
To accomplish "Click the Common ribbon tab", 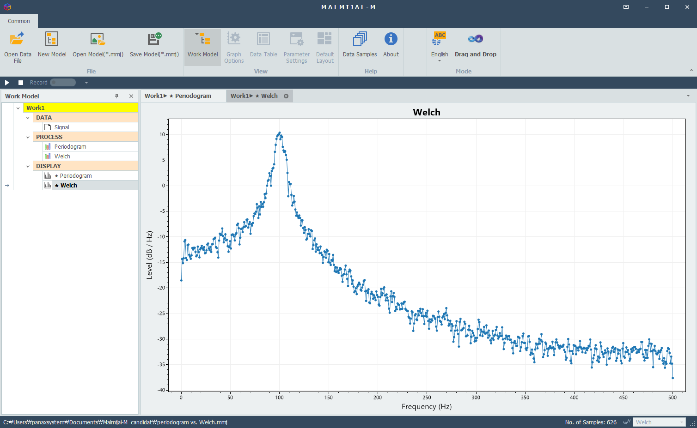I will click(18, 21).
